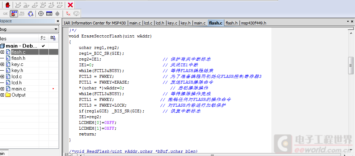The width and height of the screenshot is (355, 156).
Task: Expand the flash.c tree node
Action: point(2,52)
